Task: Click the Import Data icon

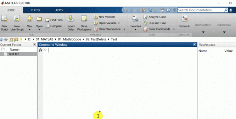Action: (70, 18)
